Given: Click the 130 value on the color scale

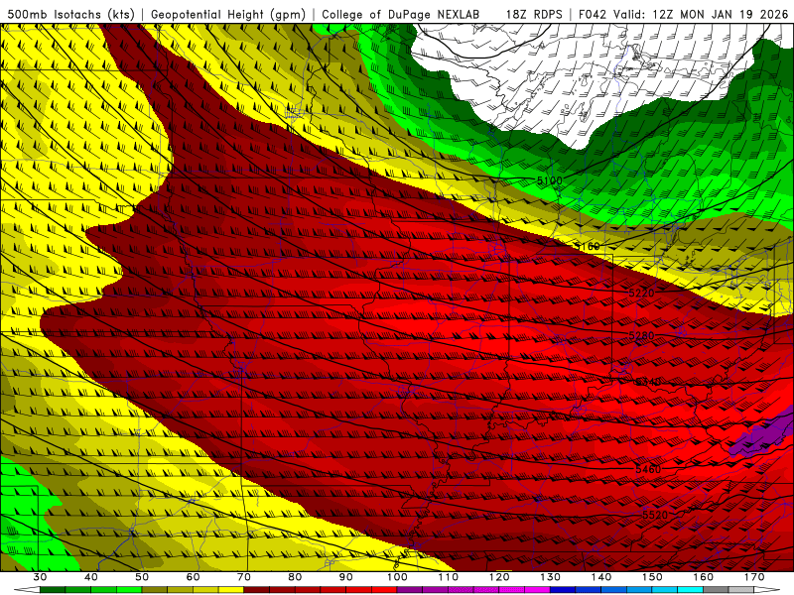Looking at the screenshot, I should pos(550,577).
